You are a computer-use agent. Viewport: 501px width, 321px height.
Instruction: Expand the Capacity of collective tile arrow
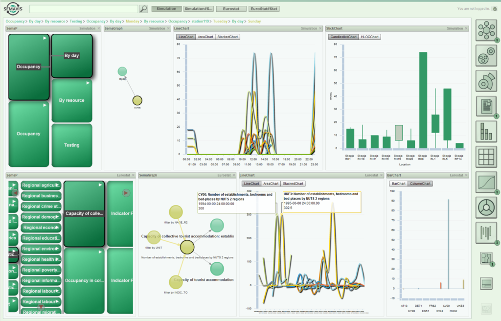100,185
